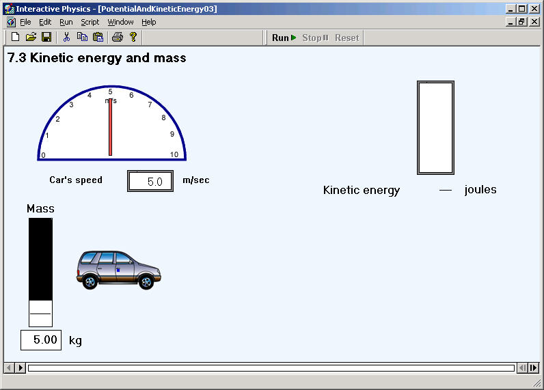Open the File menu
The image size is (544, 390).
coord(25,22)
